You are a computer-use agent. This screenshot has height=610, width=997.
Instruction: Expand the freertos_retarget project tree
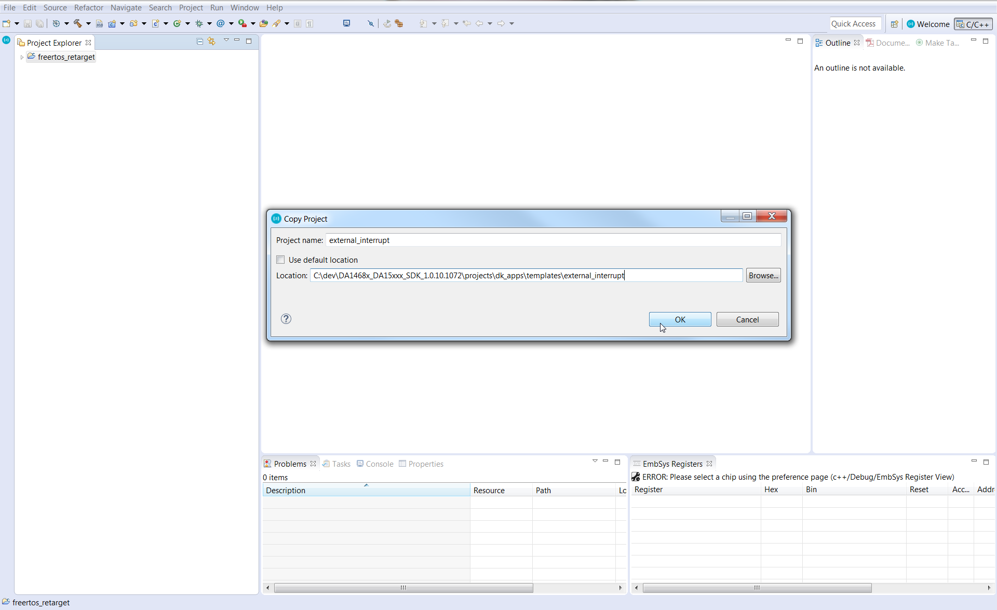[x=21, y=57]
